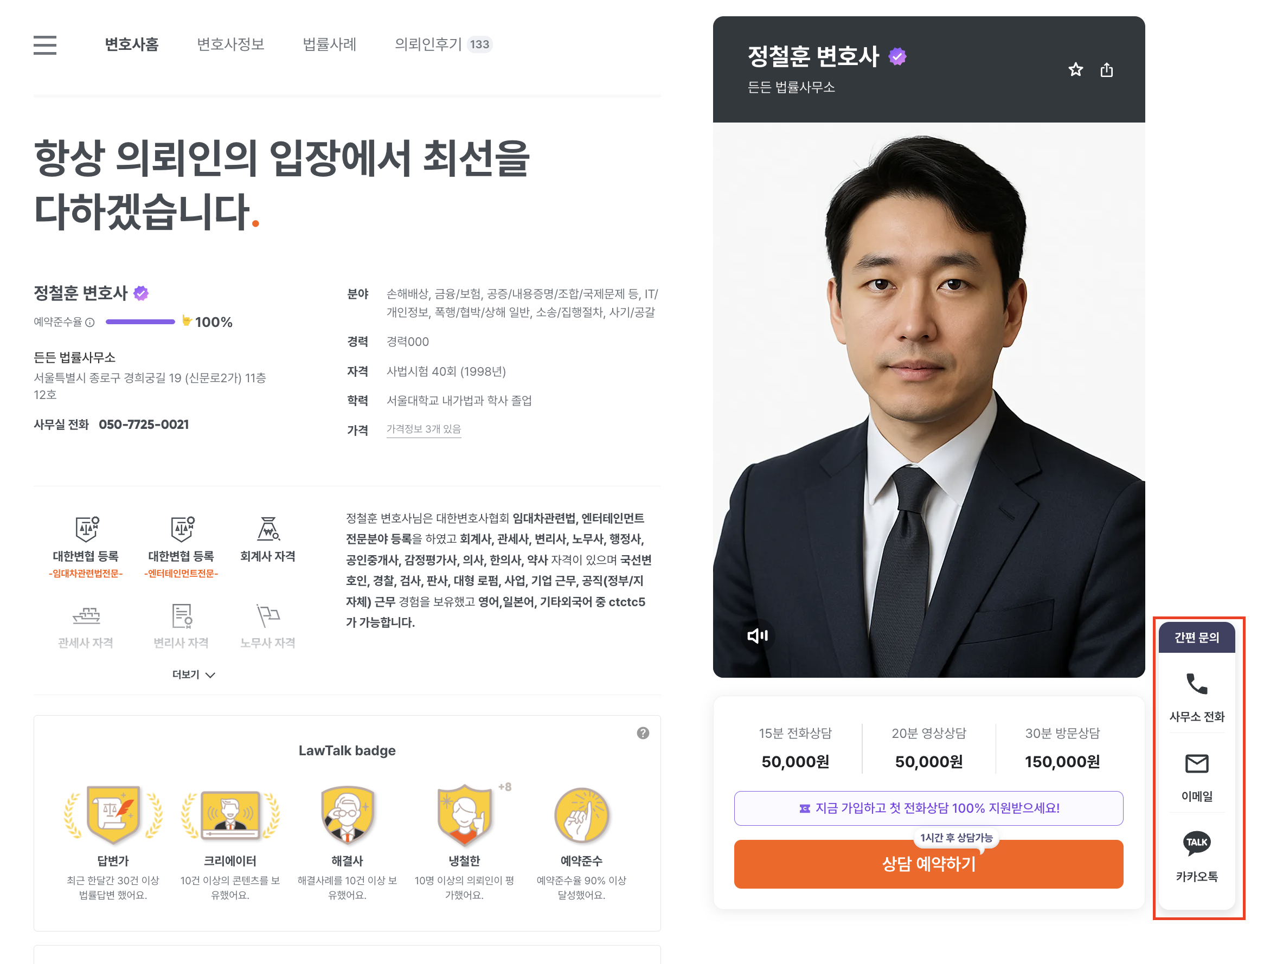Viewport: 1283px width, 964px height.
Task: Click the 답변가 badge icon
Action: (x=113, y=815)
